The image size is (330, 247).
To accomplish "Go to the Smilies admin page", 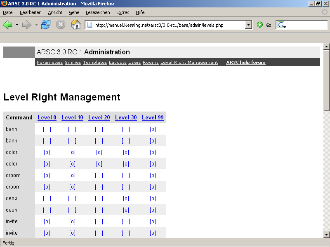I will (x=73, y=63).
